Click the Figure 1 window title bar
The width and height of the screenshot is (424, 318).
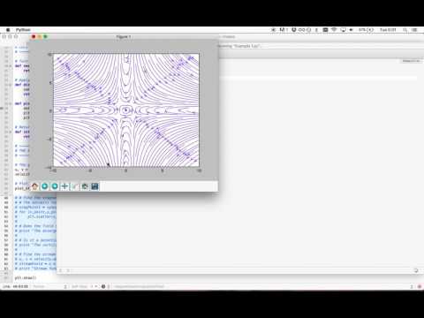point(124,37)
